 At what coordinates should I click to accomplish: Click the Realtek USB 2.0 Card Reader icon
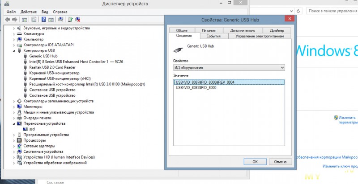click(26, 67)
